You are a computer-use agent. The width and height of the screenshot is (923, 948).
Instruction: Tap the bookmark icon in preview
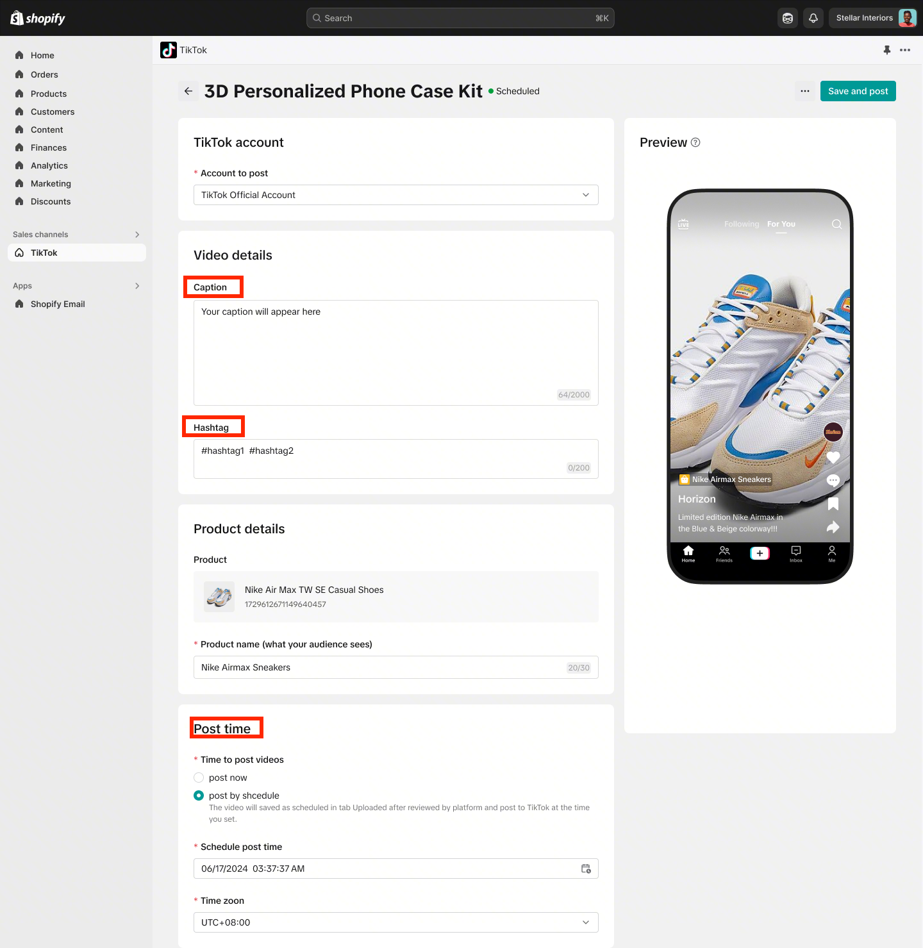point(833,504)
